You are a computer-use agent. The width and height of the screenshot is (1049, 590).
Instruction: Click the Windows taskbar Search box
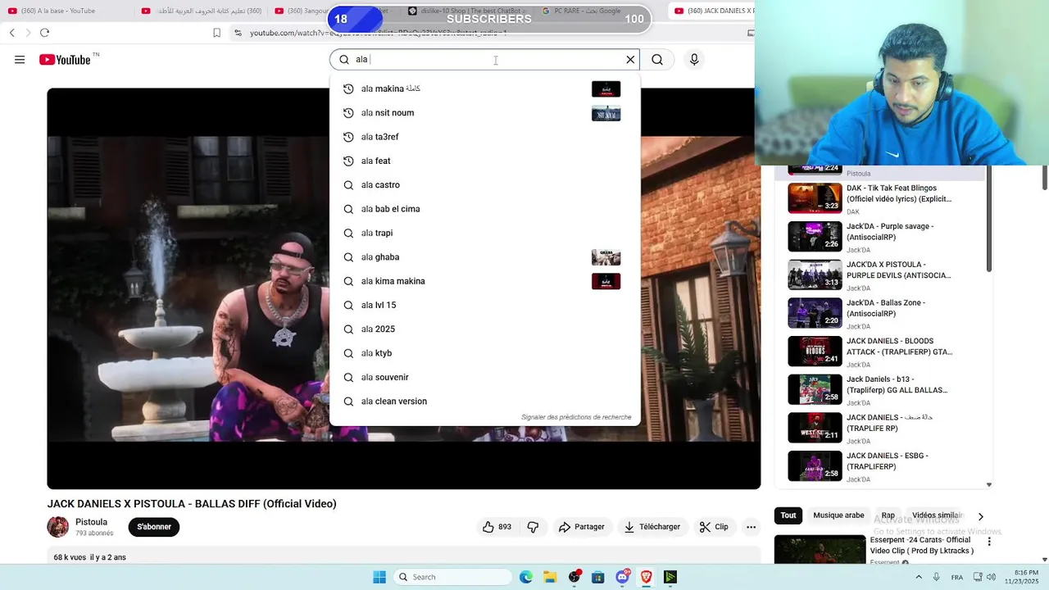click(452, 577)
